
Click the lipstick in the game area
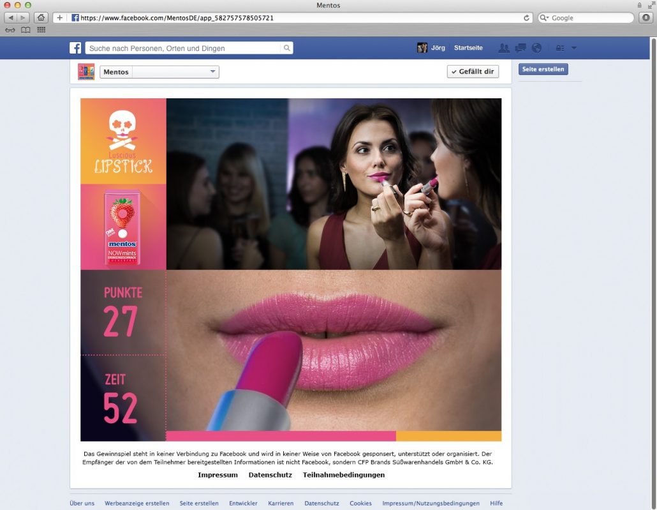point(256,382)
